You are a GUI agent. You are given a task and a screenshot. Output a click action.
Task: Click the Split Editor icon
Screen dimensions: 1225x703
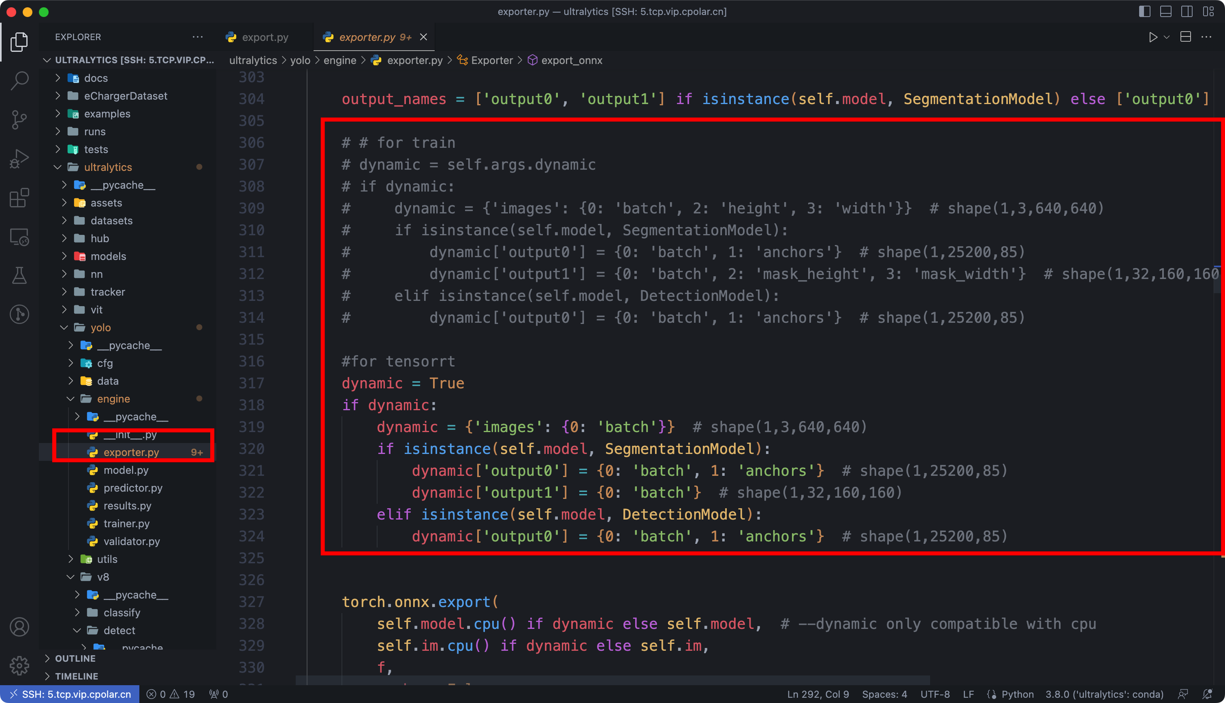point(1185,37)
